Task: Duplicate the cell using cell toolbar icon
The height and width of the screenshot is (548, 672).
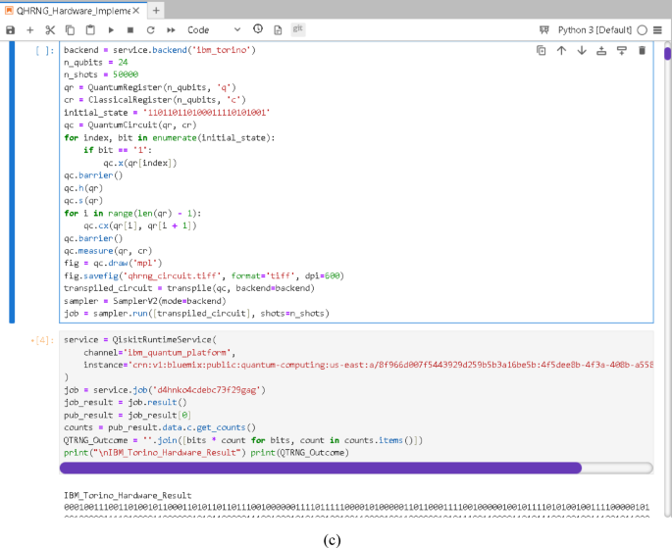Action: point(542,50)
